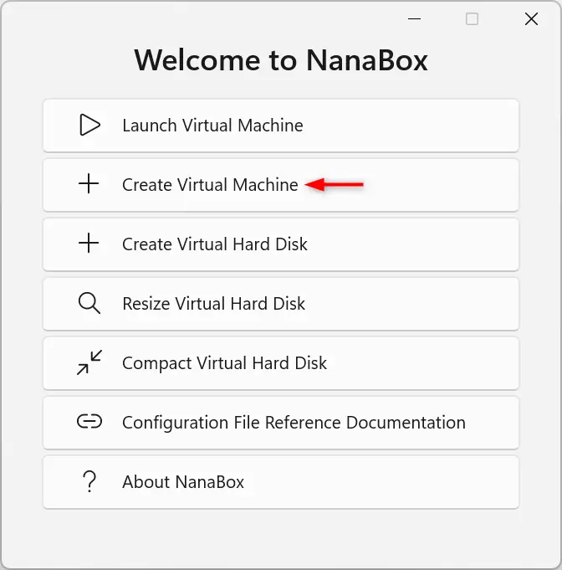Click the question mark icon for About
562x570 pixels.
tap(89, 481)
